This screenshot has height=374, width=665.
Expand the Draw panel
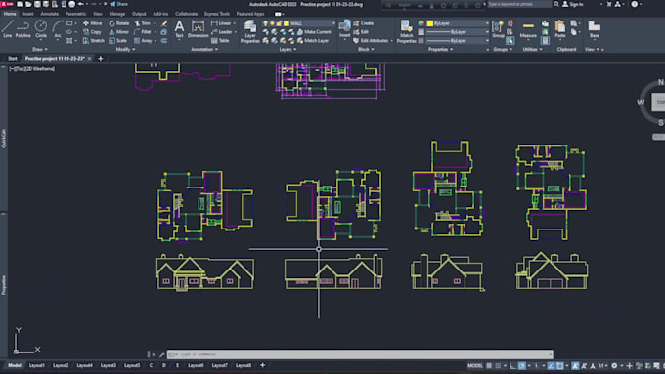coord(40,49)
